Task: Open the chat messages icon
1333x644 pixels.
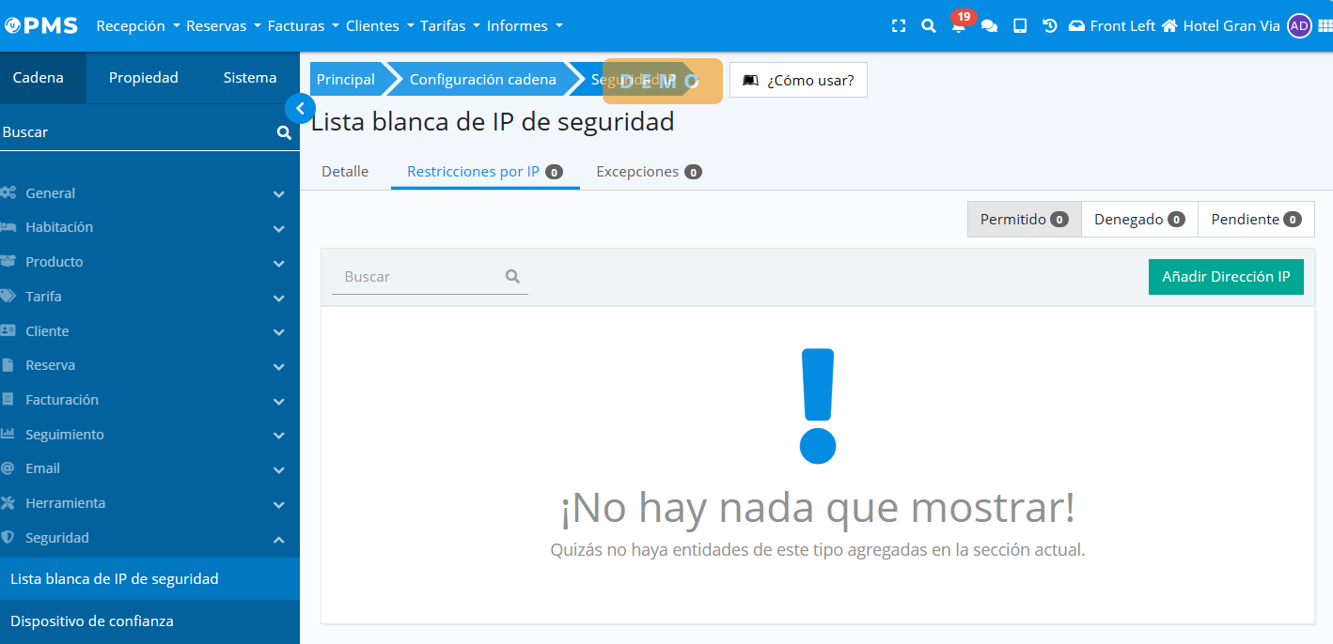Action: 989,26
